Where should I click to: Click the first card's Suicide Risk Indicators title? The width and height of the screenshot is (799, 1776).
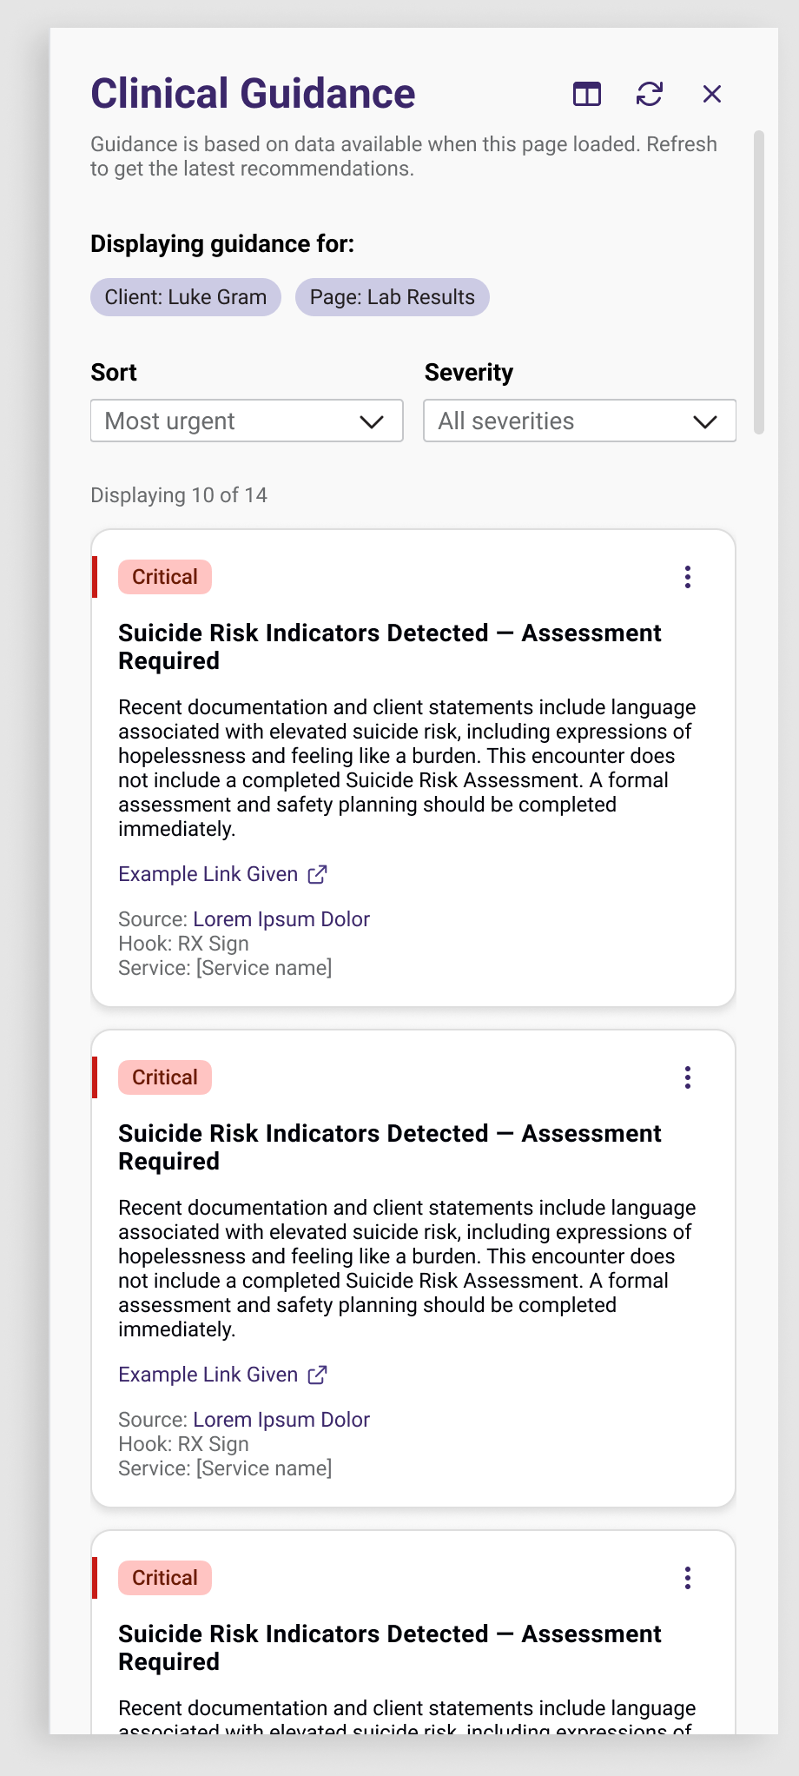point(390,646)
